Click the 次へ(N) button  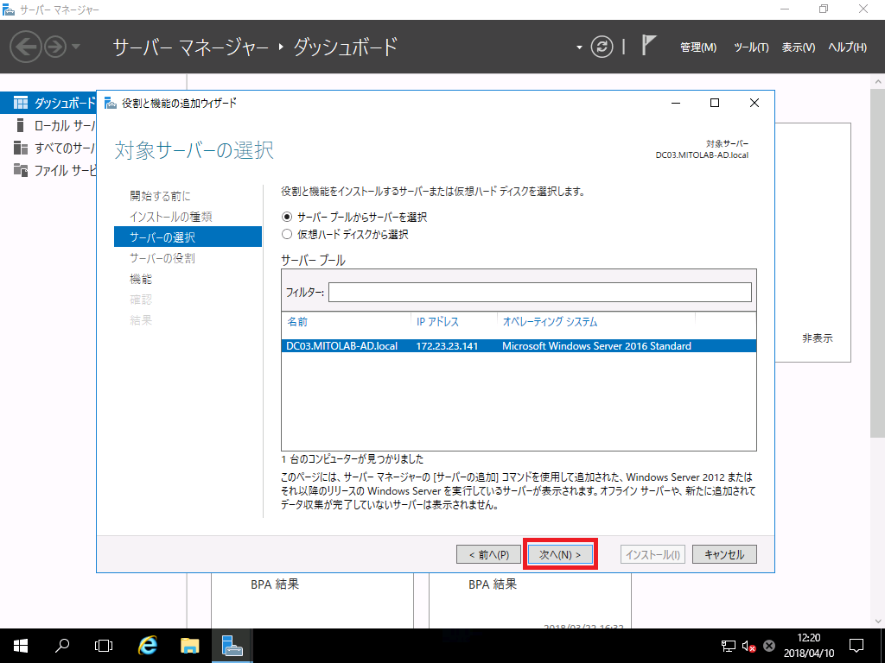[561, 554]
